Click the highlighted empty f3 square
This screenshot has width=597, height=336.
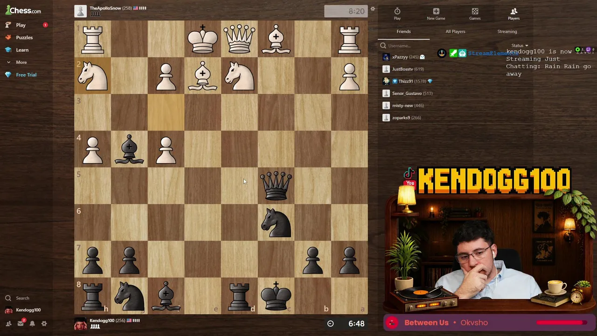click(x=166, y=112)
